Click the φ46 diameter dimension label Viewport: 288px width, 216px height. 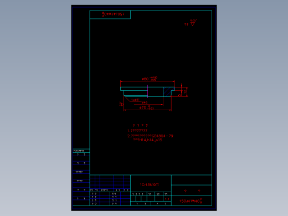pos(145,102)
